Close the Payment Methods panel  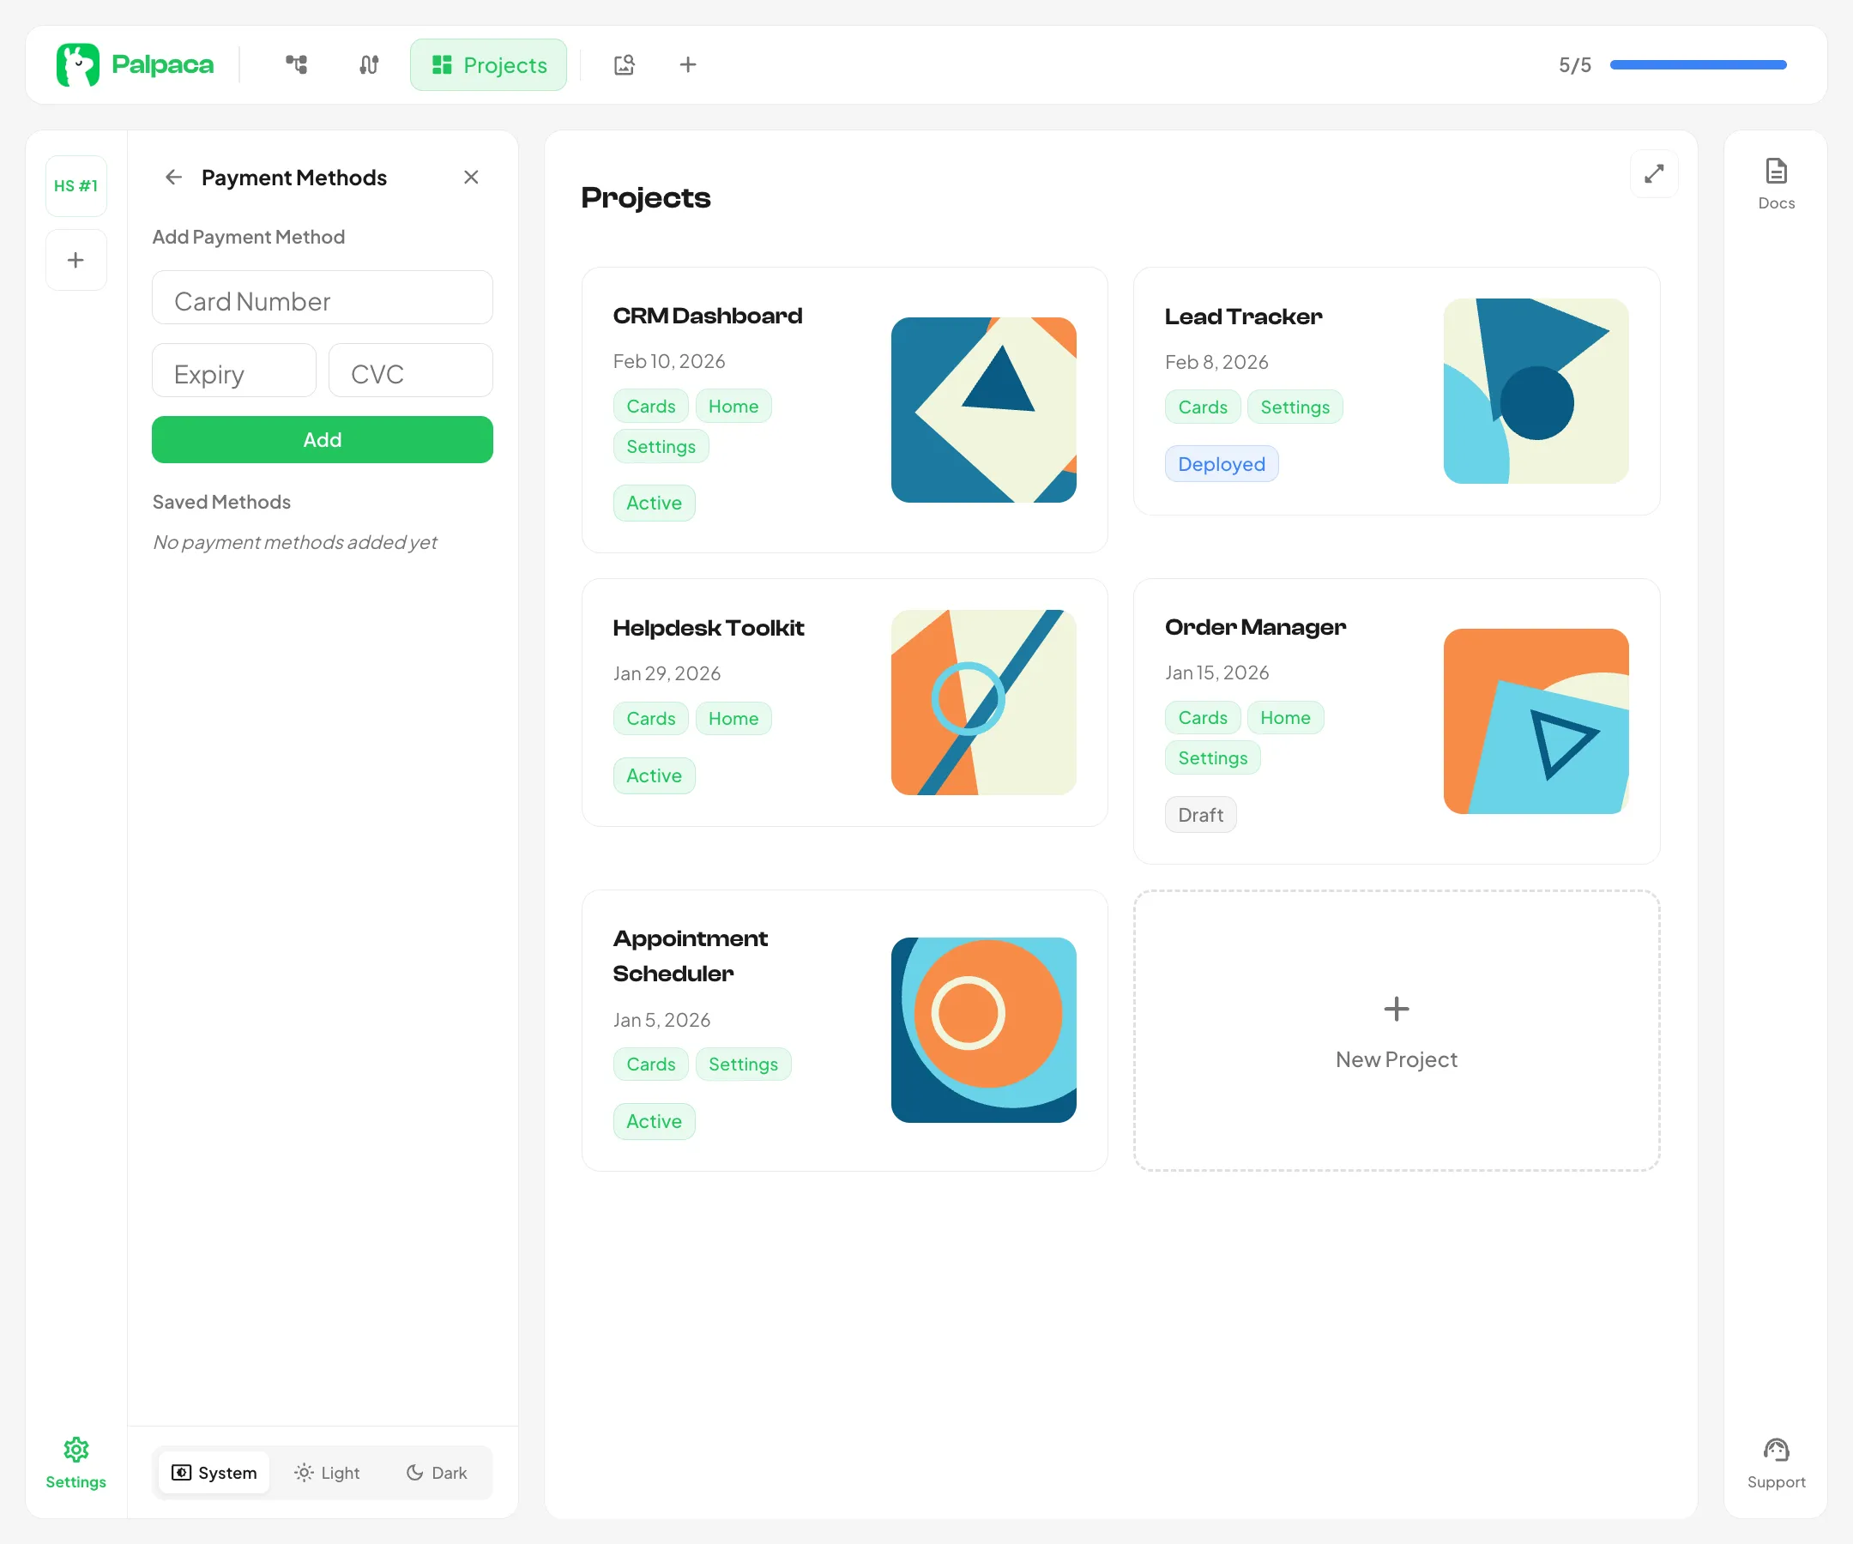tap(471, 177)
